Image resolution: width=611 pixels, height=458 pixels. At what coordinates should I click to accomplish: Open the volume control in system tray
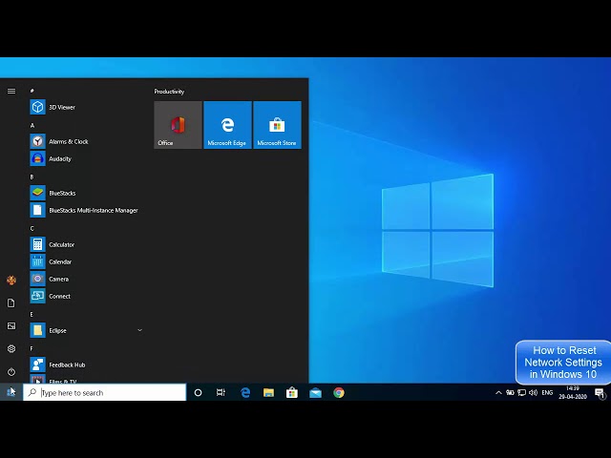[534, 392]
